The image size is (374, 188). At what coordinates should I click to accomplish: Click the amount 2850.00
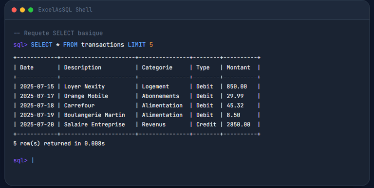[239, 125]
